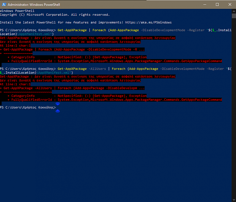This screenshot has height=202, width=236.
Task: Click 'Windows PowerShell' first console line
Action: click(17, 11)
